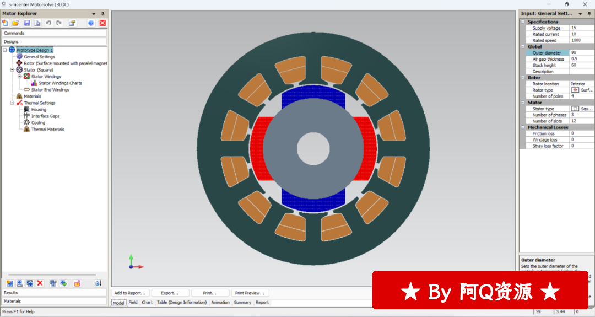Screen dimensions: 595x317
Task: Click the Export button
Action: point(170,293)
